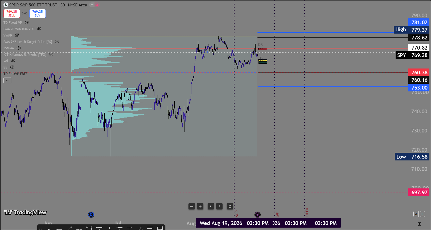Change the 30 minute chart interval
The image size is (431, 230).
[63, 5]
